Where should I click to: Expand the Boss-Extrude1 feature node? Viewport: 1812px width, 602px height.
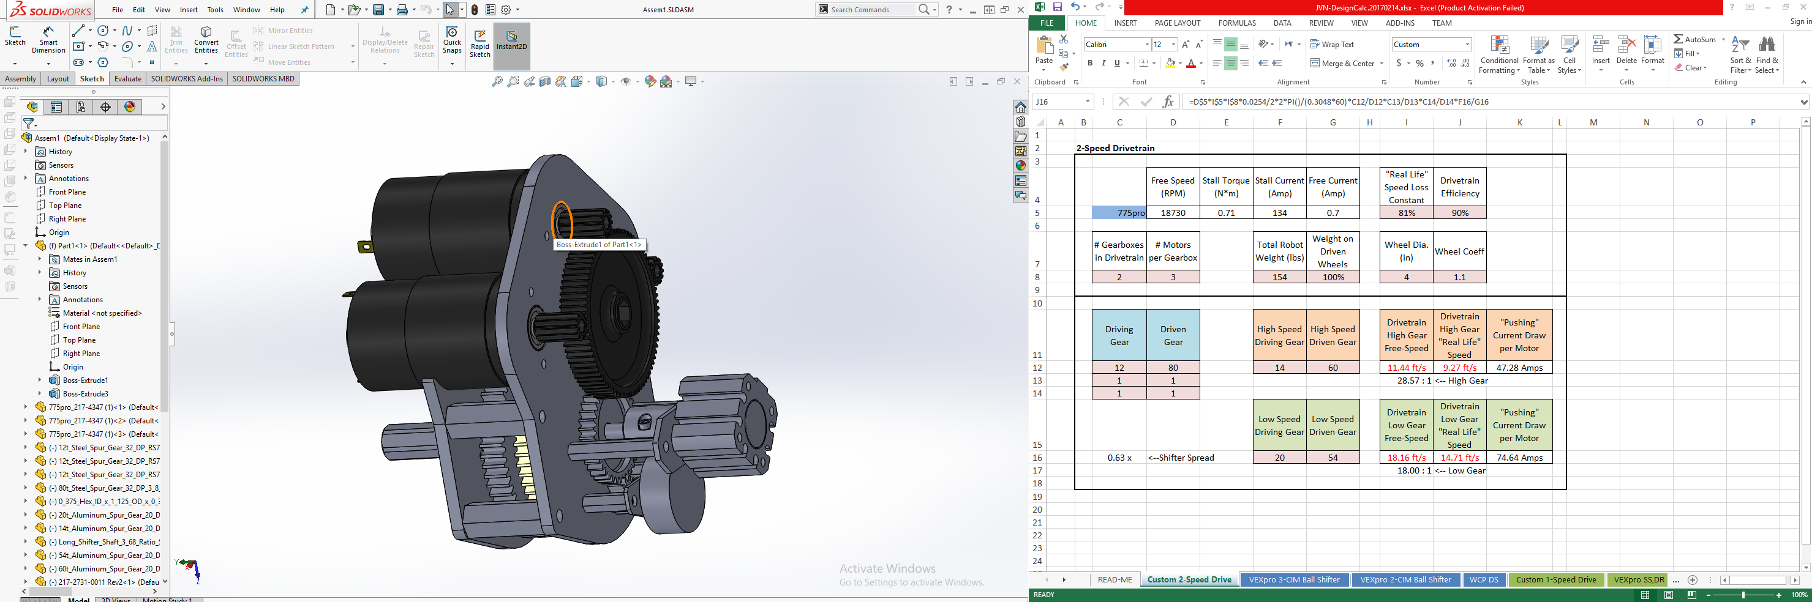tap(40, 380)
